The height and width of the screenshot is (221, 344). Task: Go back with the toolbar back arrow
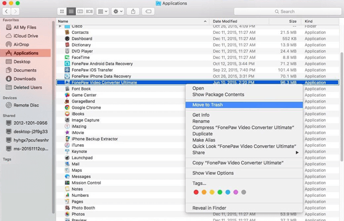pos(6,11)
